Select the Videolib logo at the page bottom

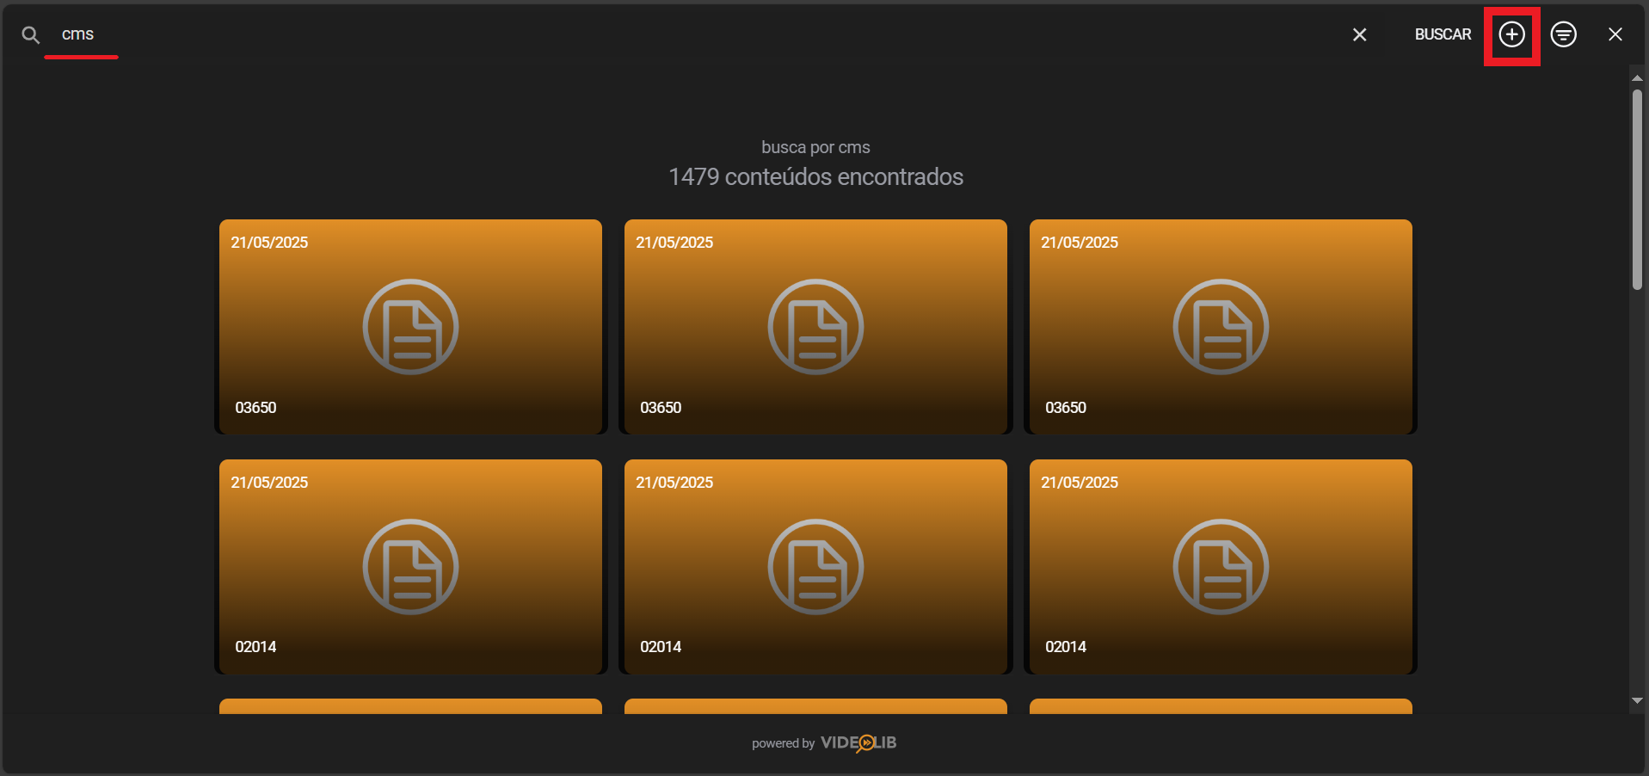[858, 742]
